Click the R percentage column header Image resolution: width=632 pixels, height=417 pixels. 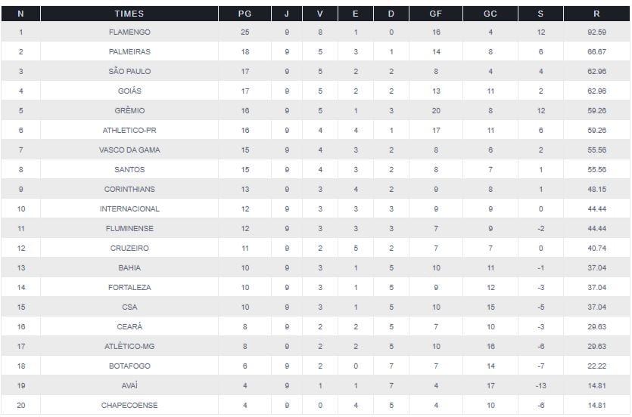point(596,14)
